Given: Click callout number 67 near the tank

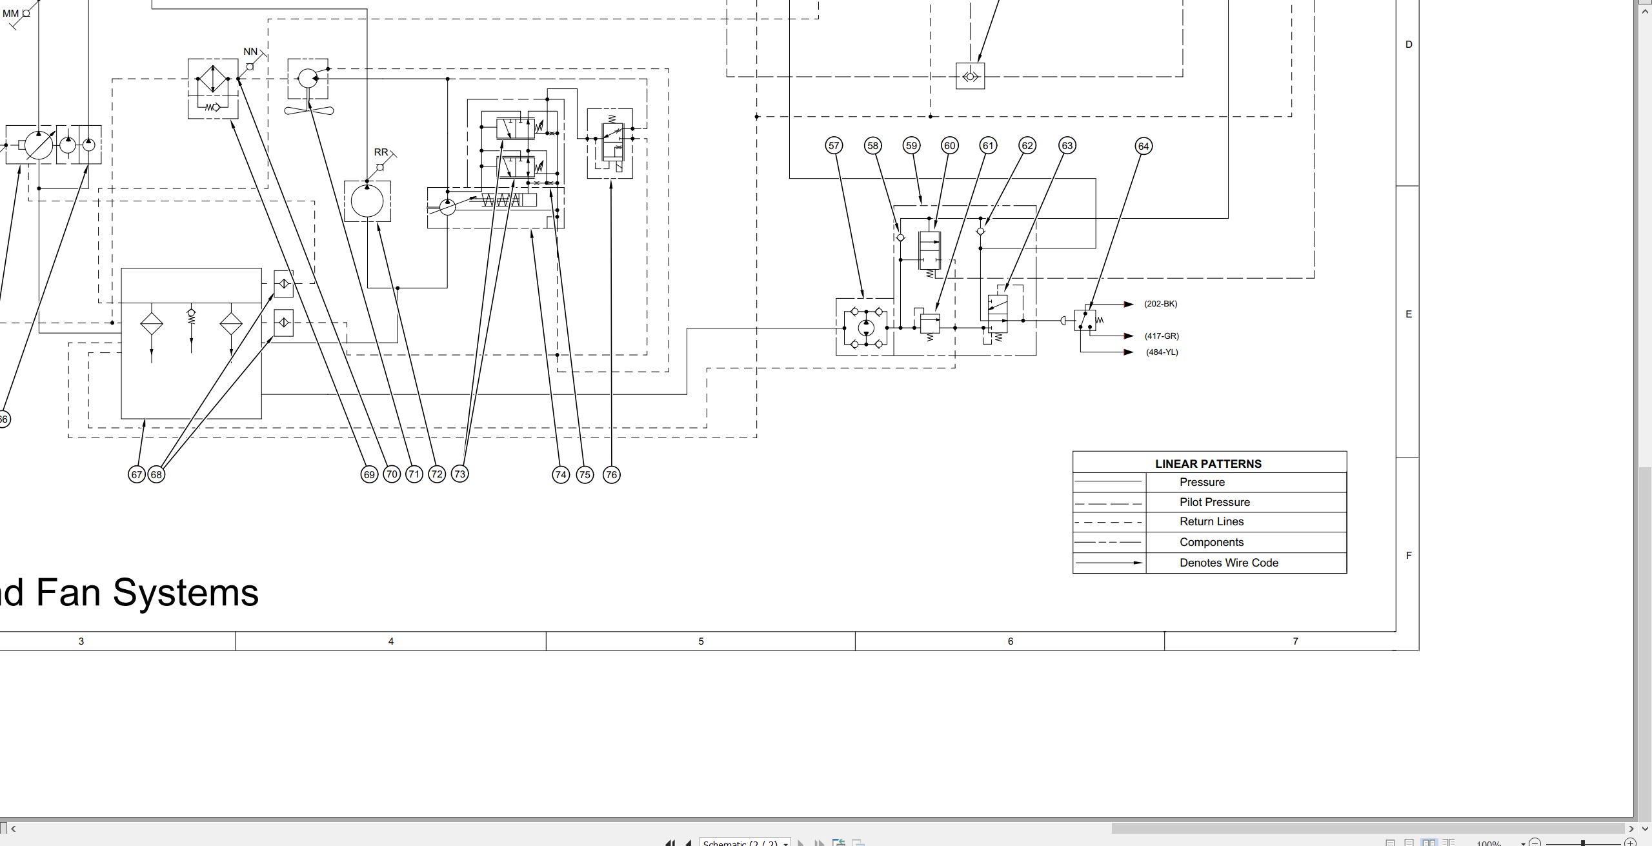Looking at the screenshot, I should click(136, 475).
